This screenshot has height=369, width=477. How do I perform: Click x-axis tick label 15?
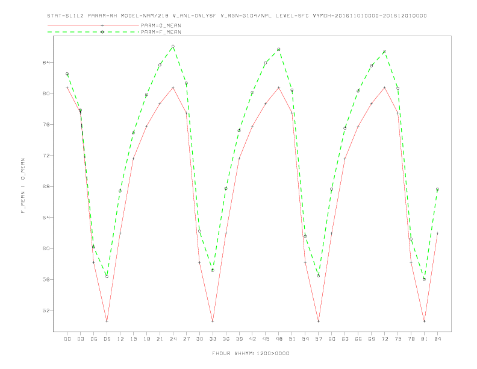tap(133, 339)
